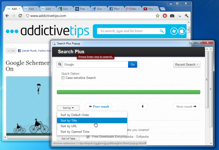Choose Sort by URL
The image size is (219, 150).
coord(92,126)
